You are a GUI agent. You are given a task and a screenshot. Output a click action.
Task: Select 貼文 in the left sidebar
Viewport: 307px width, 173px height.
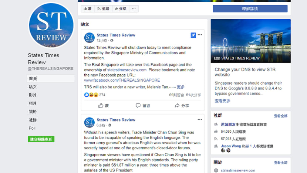[x=33, y=87]
